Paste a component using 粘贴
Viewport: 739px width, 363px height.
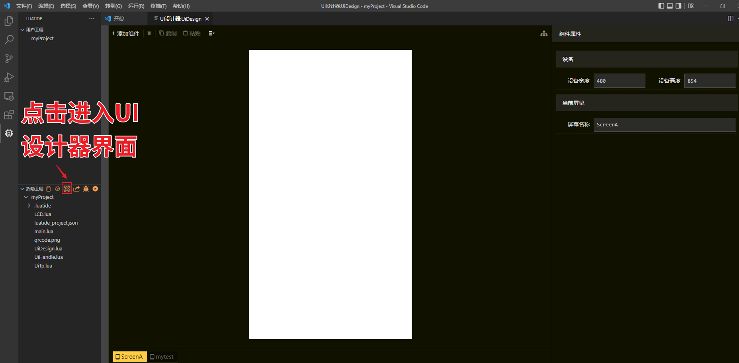pos(192,33)
